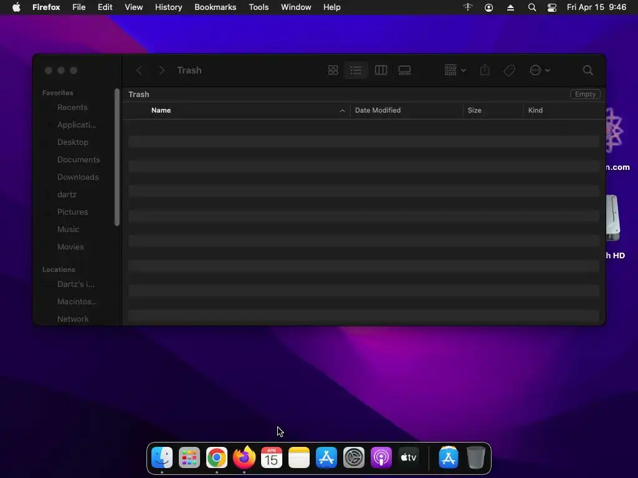This screenshot has height=478, width=638.
Task: Open the Apple menu
Action: click(16, 7)
